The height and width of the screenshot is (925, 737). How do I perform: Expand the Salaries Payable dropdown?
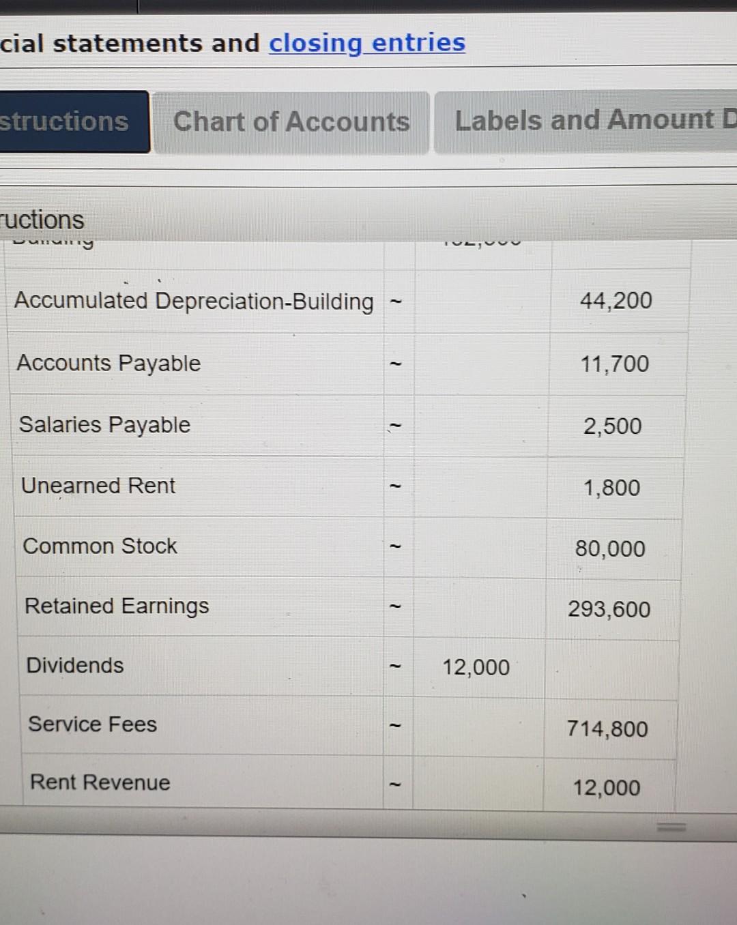tap(396, 424)
